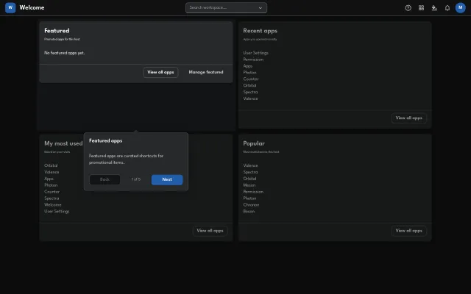Click the paint bucket theme icon

434,8
